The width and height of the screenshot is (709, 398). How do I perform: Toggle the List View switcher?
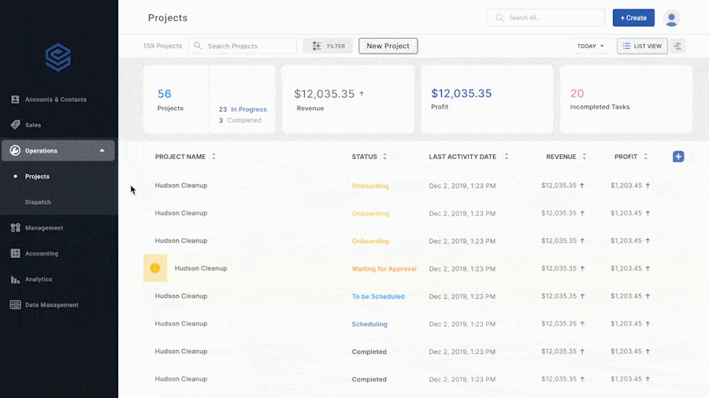point(642,46)
